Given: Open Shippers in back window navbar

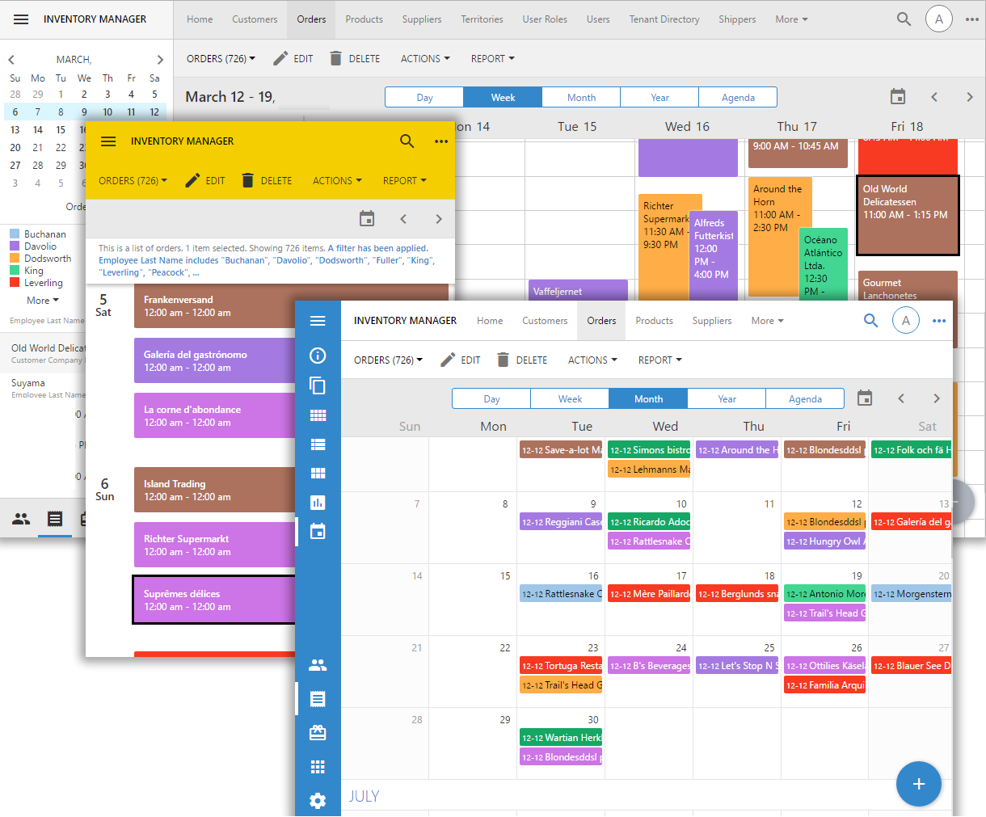Looking at the screenshot, I should coord(737,19).
